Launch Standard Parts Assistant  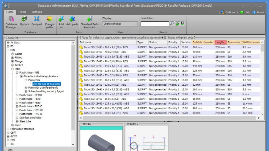click(x=89, y=22)
